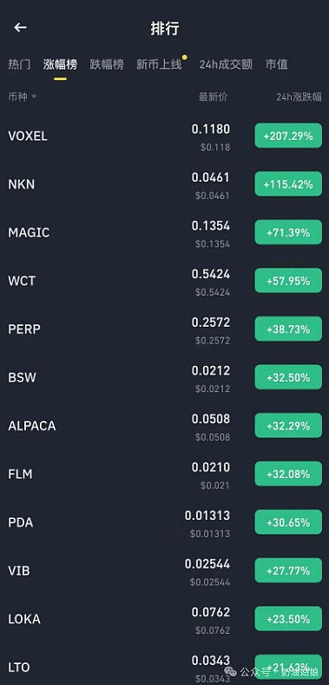The height and width of the screenshot is (685, 329).
Task: Tap the BSW +32.50% badge
Action: click(288, 377)
